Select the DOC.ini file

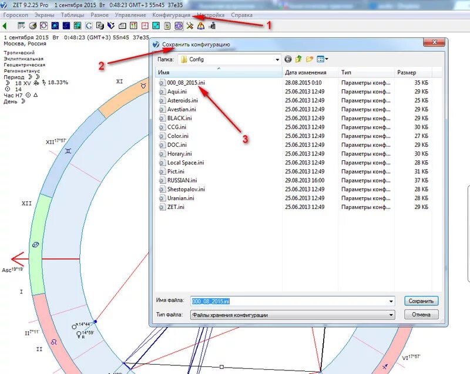click(x=177, y=145)
